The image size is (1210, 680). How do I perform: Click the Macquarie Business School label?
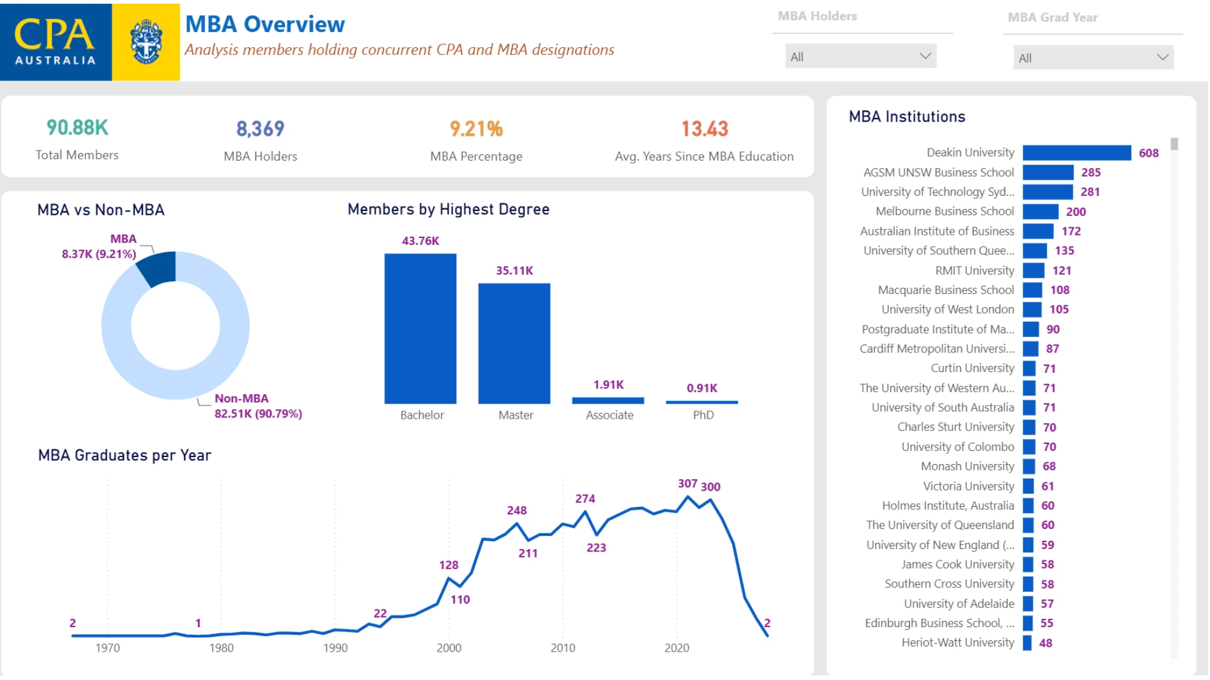(946, 290)
